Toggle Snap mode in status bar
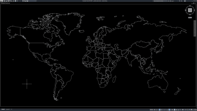The image size is (197, 111). coord(156,110)
